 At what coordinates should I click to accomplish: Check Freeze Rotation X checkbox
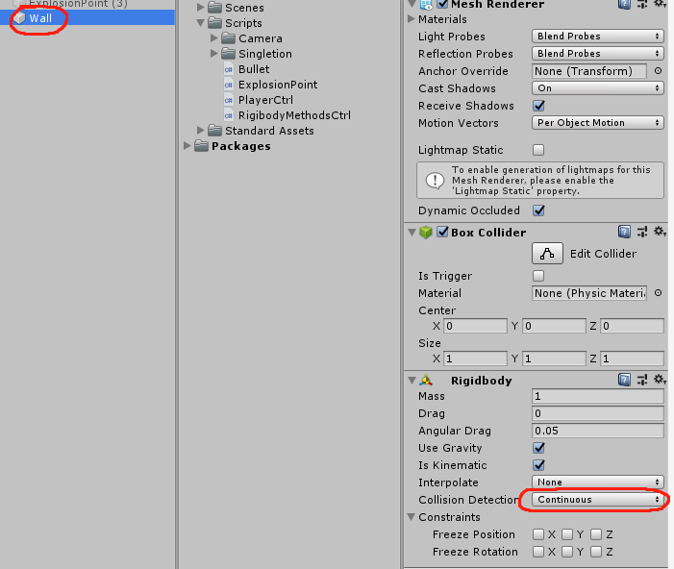click(538, 552)
